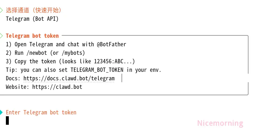Click the Nicemorning watermark

coord(220,123)
